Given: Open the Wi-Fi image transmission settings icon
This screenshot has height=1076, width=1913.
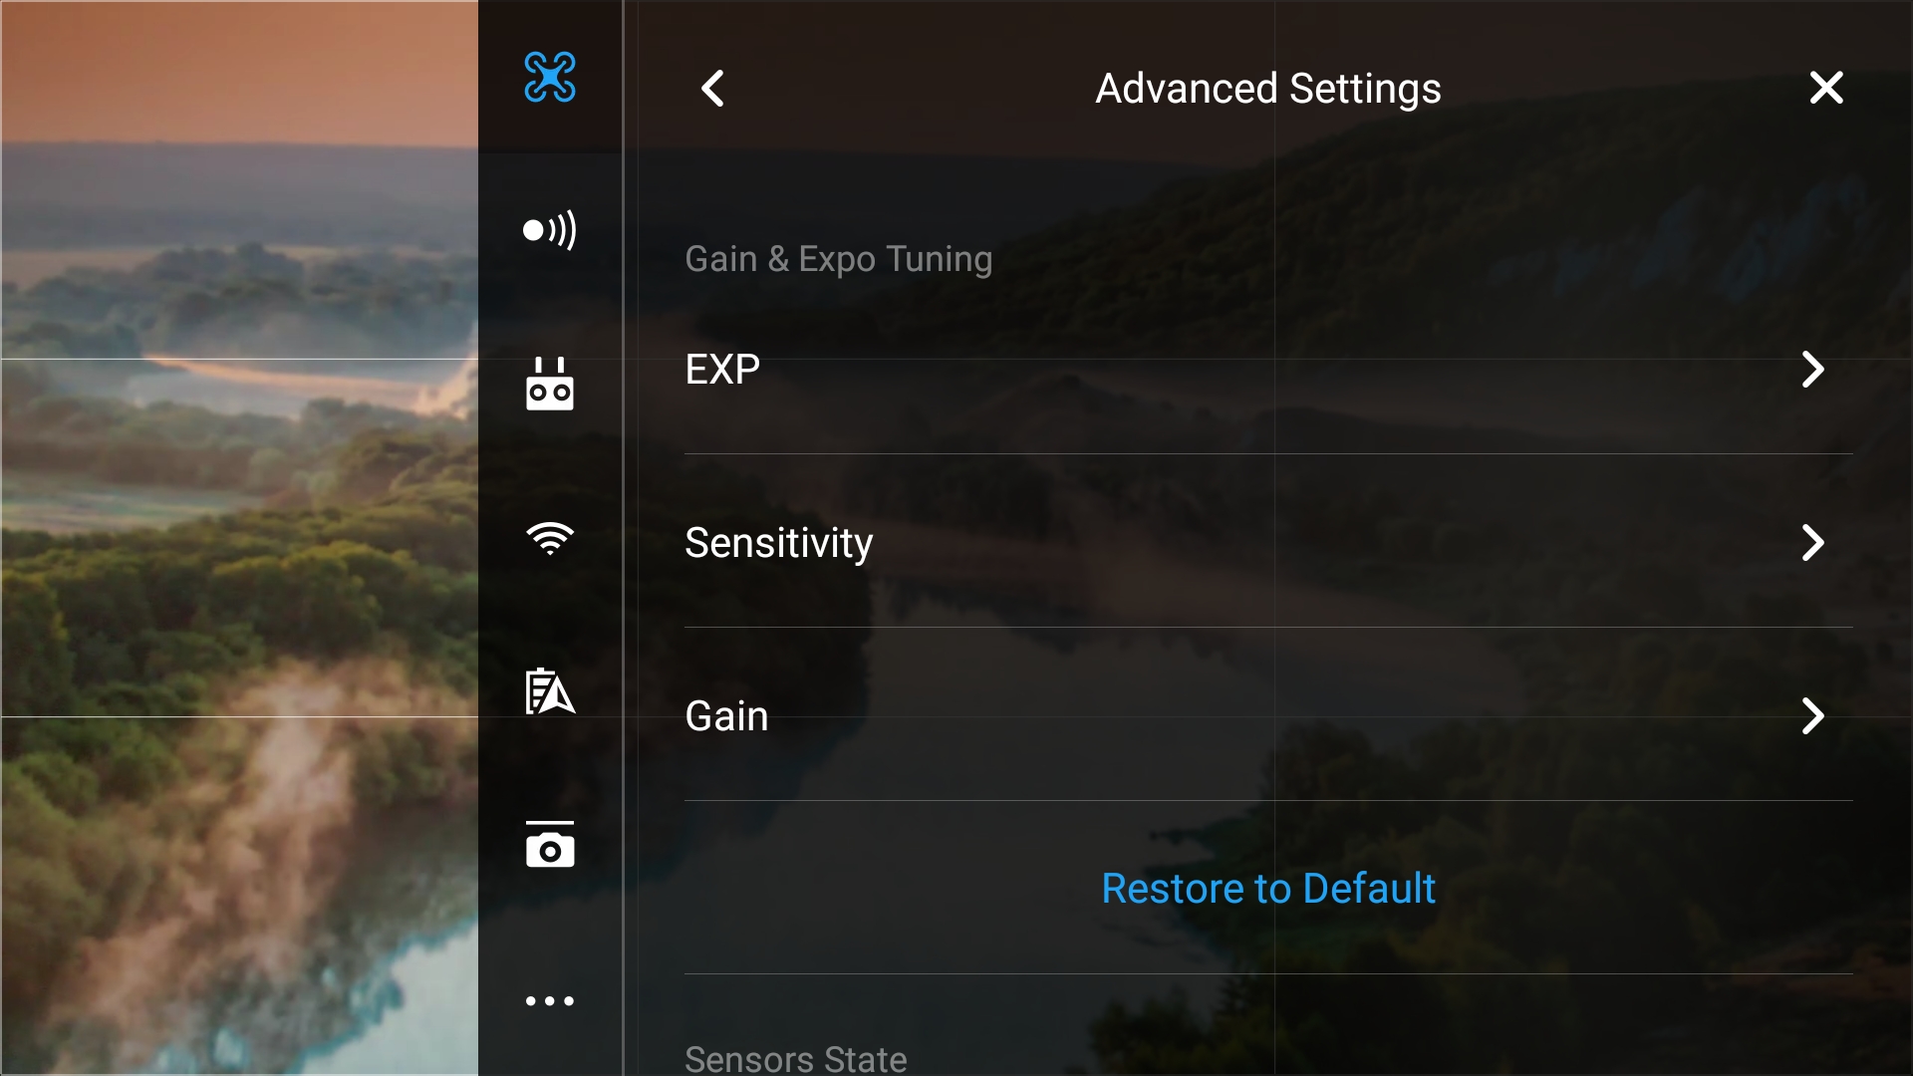Looking at the screenshot, I should 550,538.
